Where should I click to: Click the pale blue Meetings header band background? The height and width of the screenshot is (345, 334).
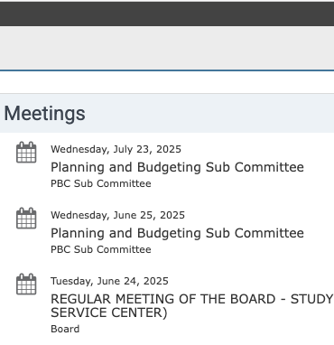click(210, 113)
